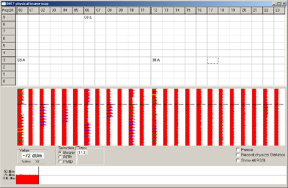The width and height of the screenshot is (288, 188).
Task: Click the -72 dBm value readout
Action: pyautogui.click(x=33, y=156)
